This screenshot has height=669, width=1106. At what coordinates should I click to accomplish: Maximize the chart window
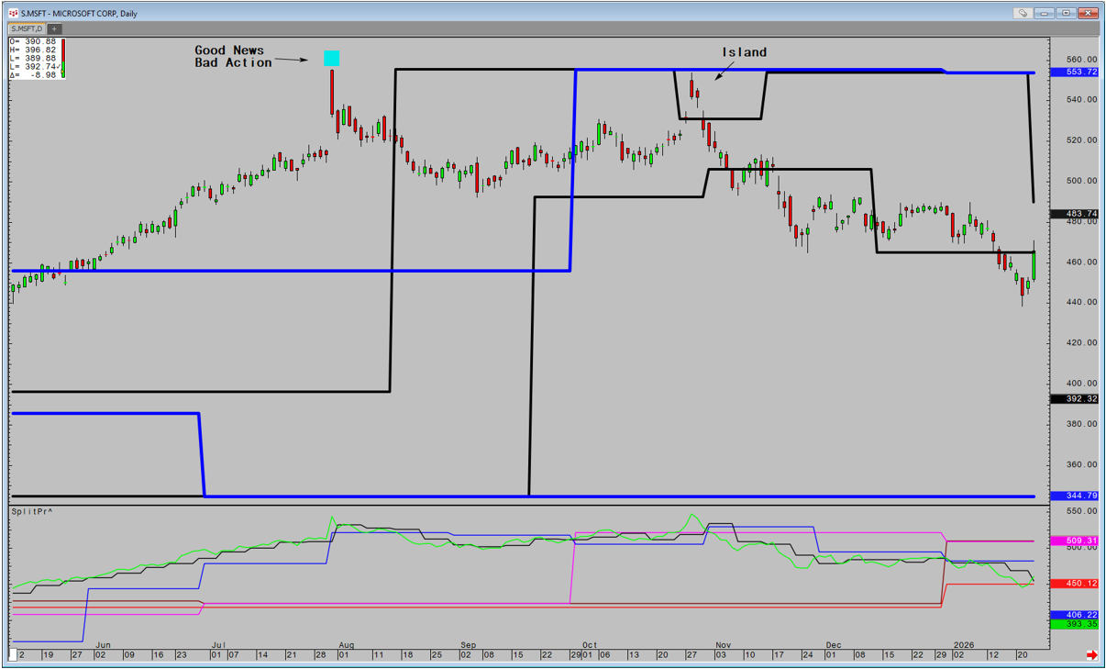[x=1066, y=13]
